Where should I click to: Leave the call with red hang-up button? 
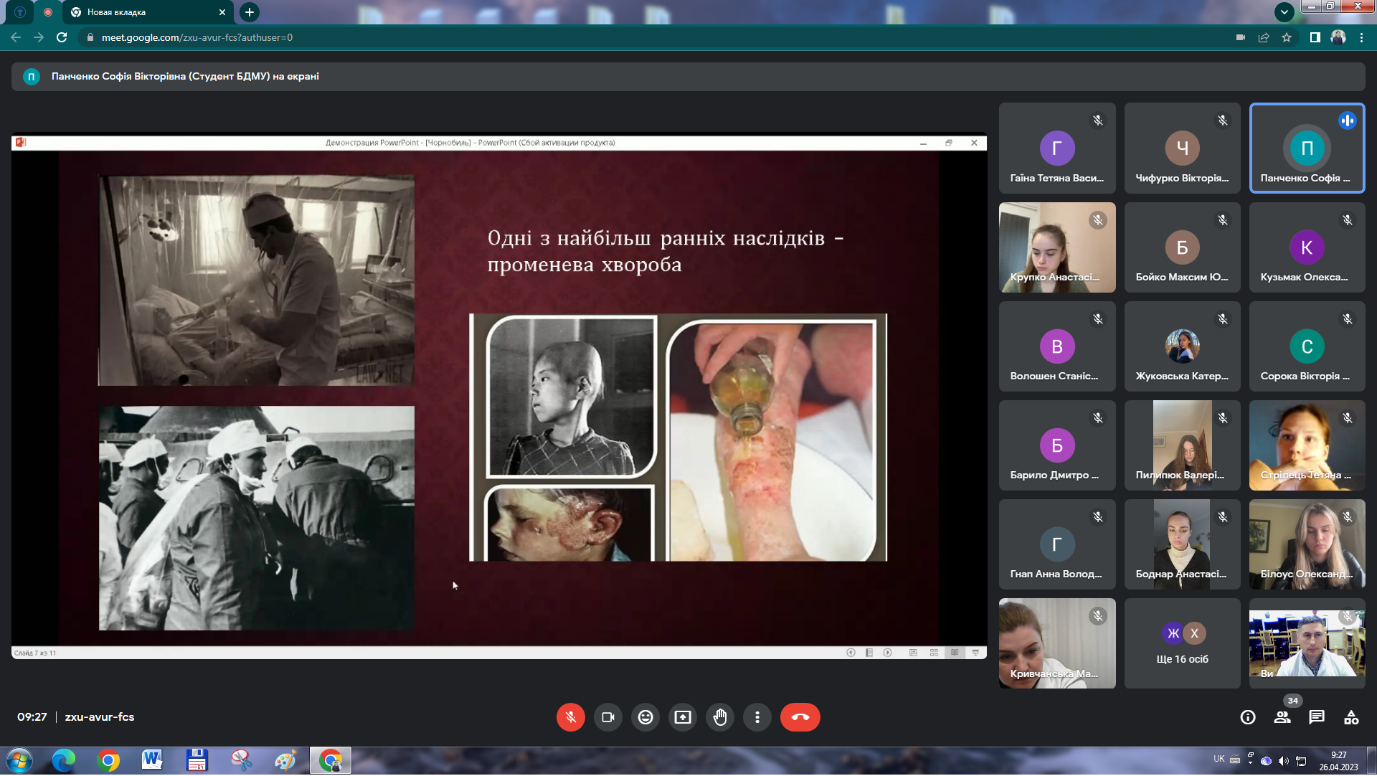coord(800,717)
